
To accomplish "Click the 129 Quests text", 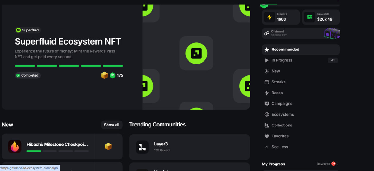I will coord(162,150).
